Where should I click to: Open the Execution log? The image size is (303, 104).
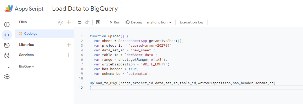pyautogui.click(x=192, y=22)
